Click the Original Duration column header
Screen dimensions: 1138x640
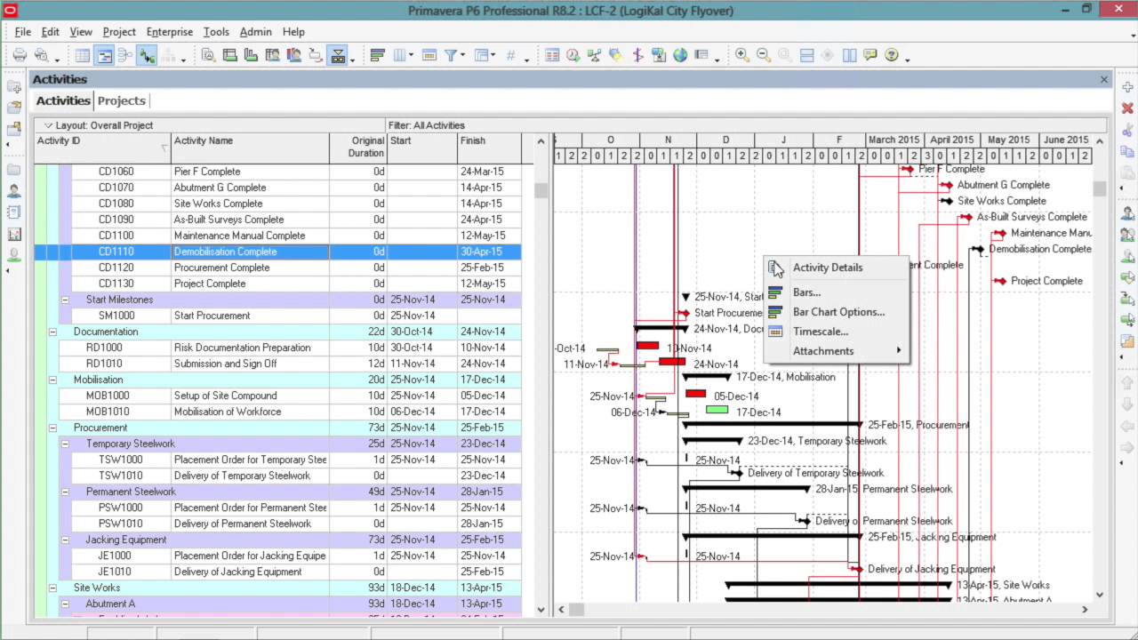pyautogui.click(x=358, y=147)
